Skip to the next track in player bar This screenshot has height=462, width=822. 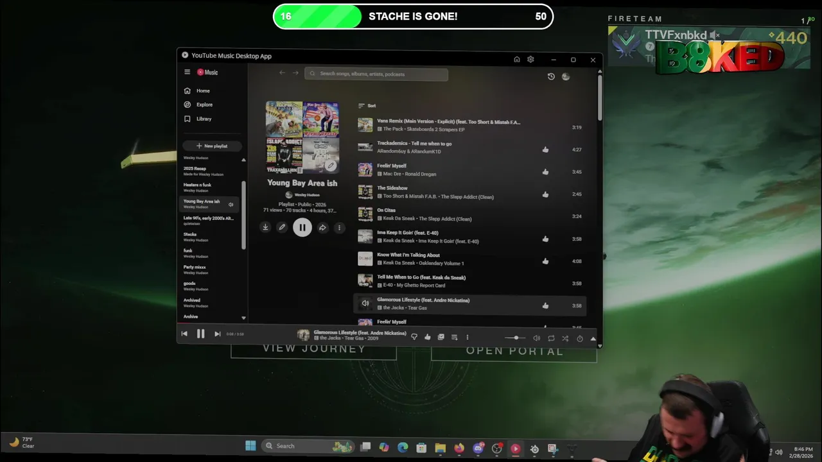[x=217, y=334]
